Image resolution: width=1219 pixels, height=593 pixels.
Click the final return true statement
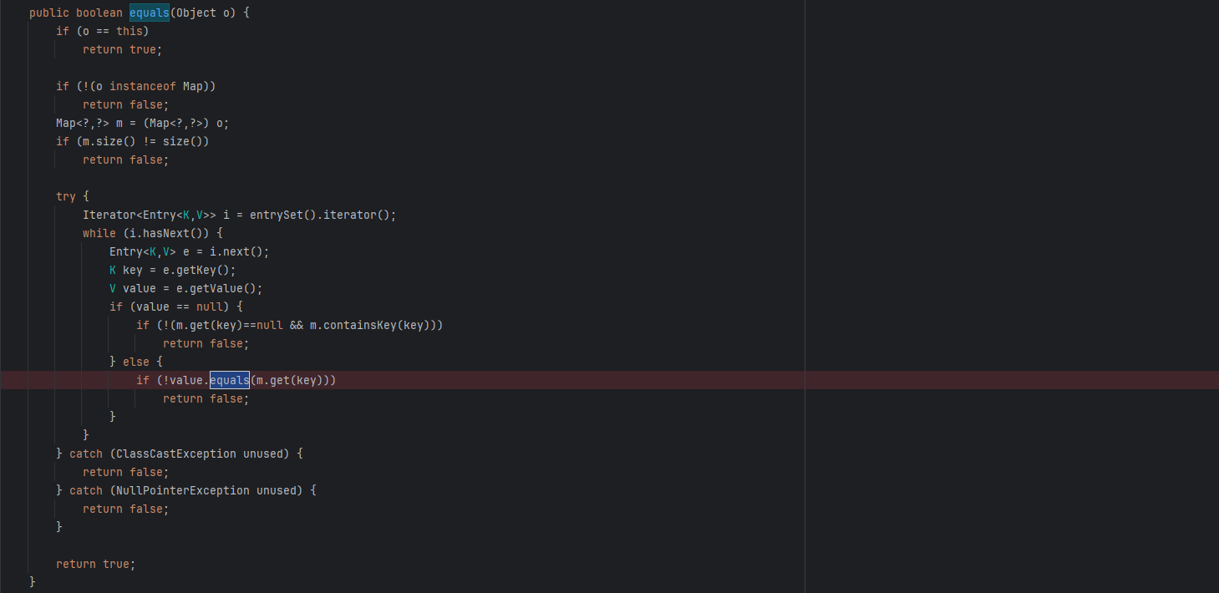(95, 564)
